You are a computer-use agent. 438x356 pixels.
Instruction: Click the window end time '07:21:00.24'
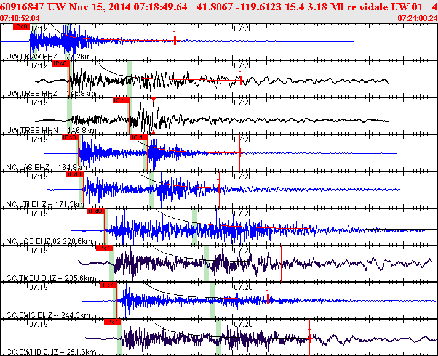(417, 18)
